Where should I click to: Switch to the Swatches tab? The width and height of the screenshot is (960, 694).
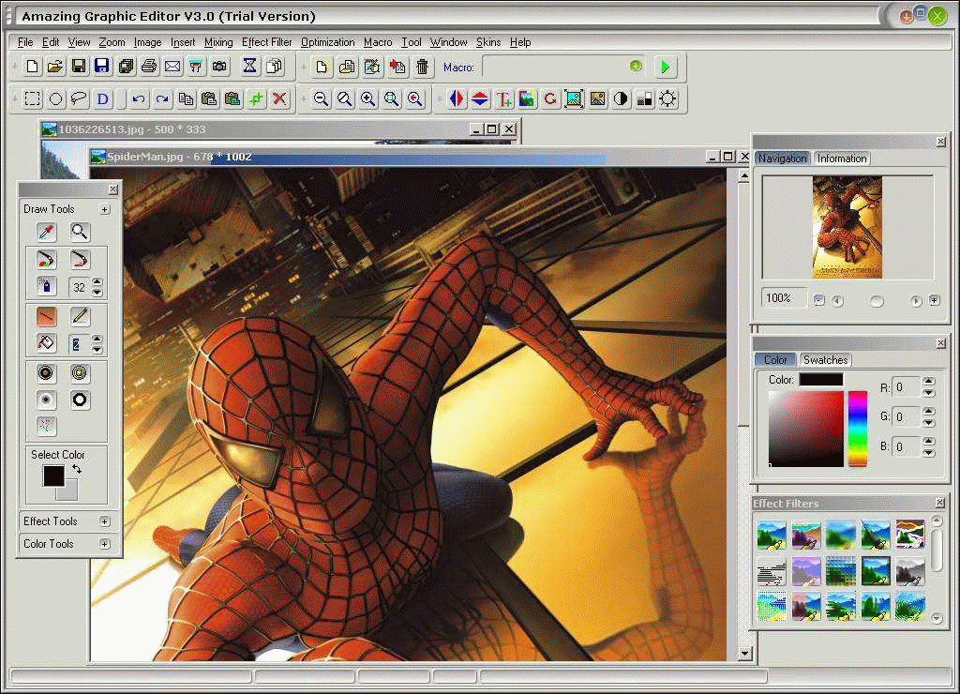825,360
